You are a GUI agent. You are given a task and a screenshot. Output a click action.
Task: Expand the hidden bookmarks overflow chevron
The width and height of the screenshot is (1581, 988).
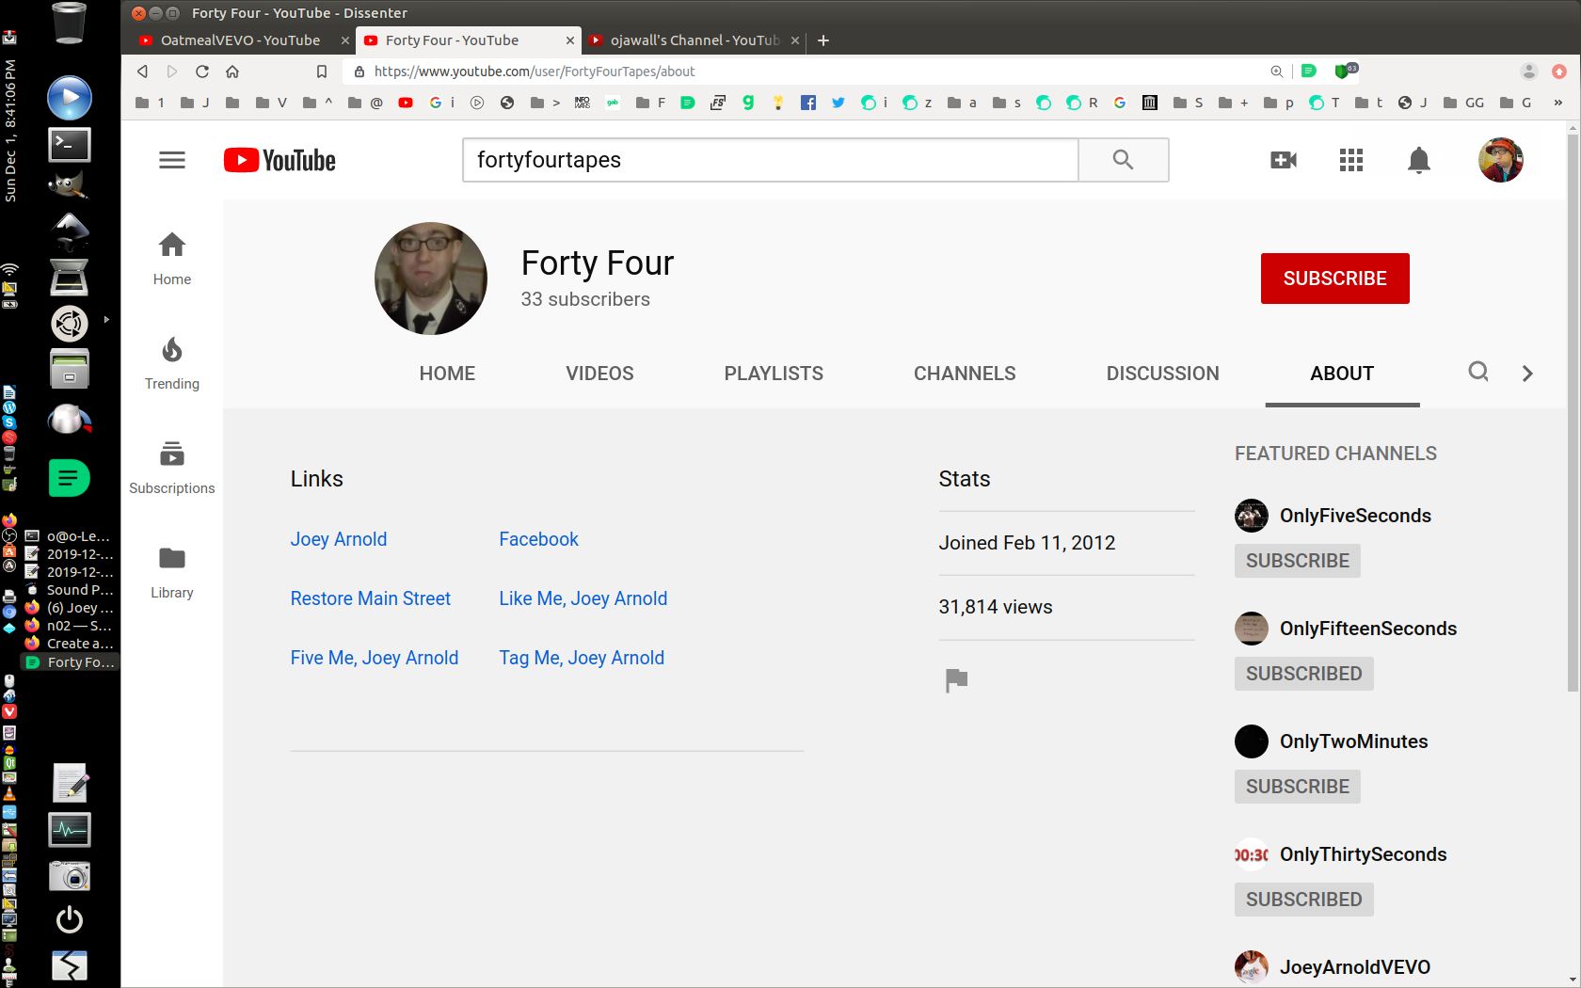pyautogui.click(x=1558, y=103)
